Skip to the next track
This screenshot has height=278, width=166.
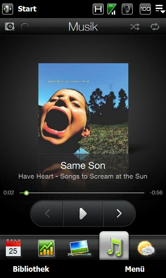click(x=119, y=213)
